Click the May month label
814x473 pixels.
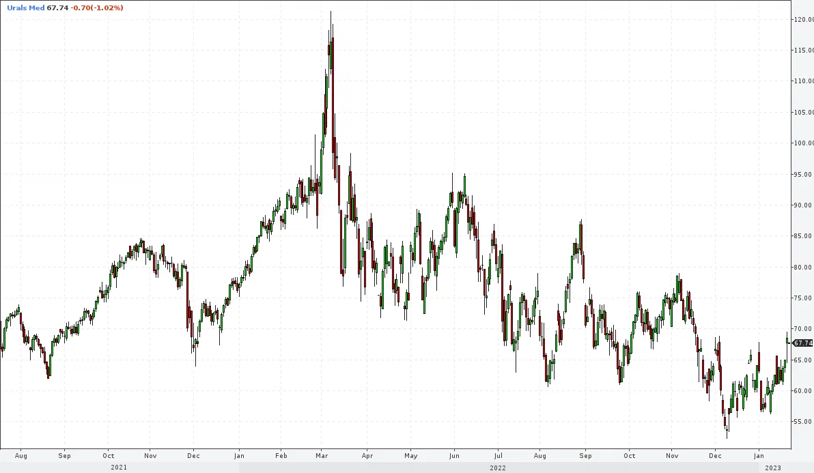[x=410, y=456]
